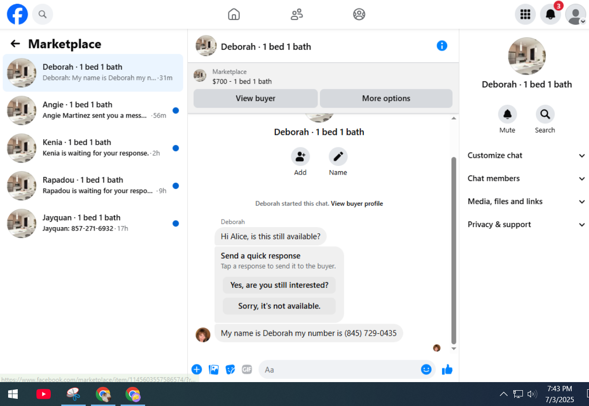Open more actions blue plus icon
Viewport: 589px width, 406px height.
point(197,369)
